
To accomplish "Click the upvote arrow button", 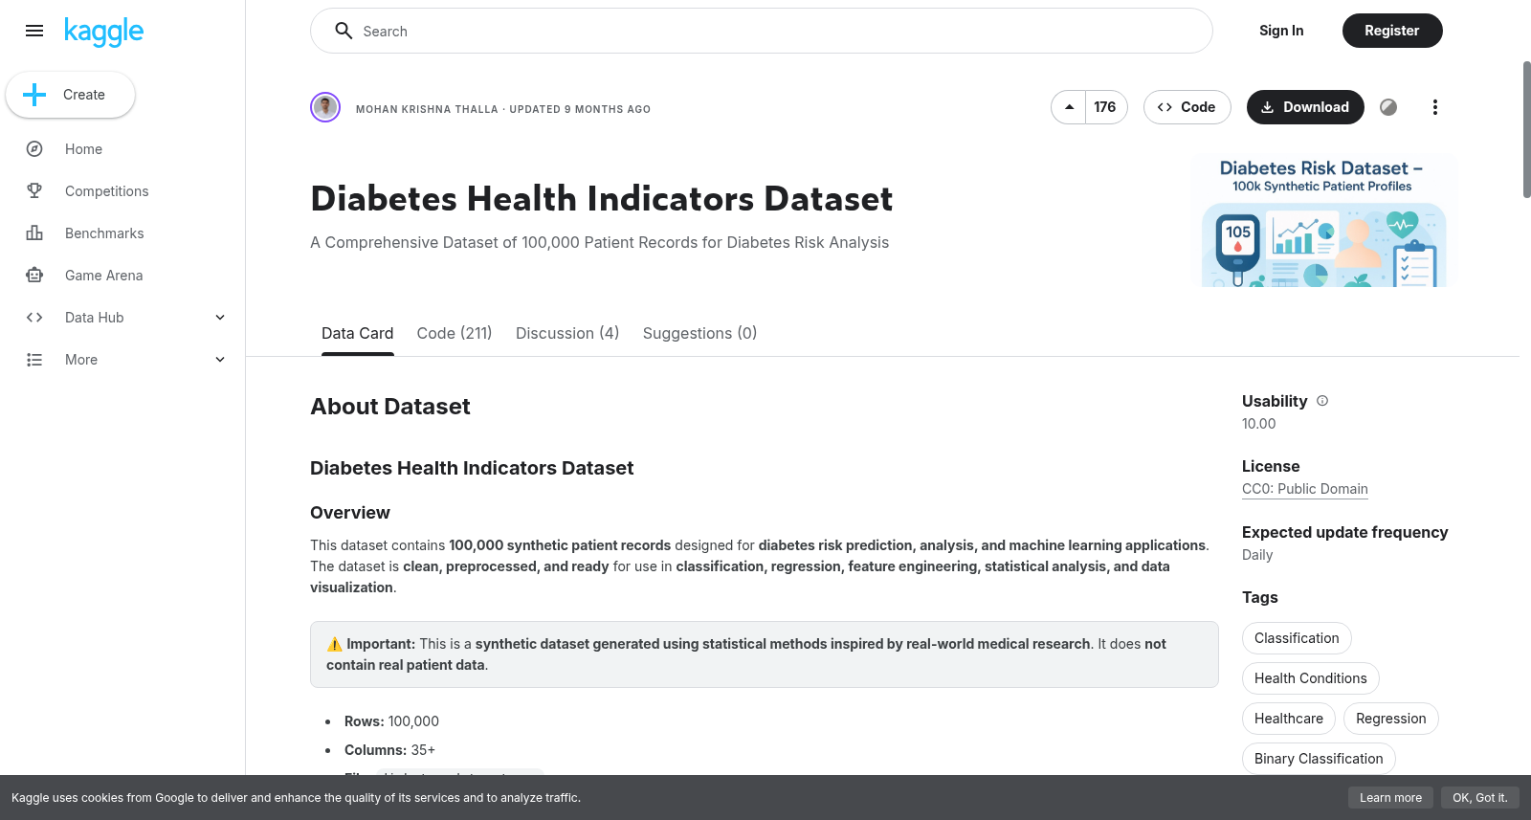I will (1069, 107).
